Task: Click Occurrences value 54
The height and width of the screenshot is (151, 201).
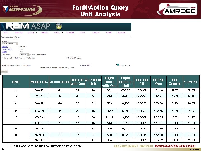Action: click(60, 90)
